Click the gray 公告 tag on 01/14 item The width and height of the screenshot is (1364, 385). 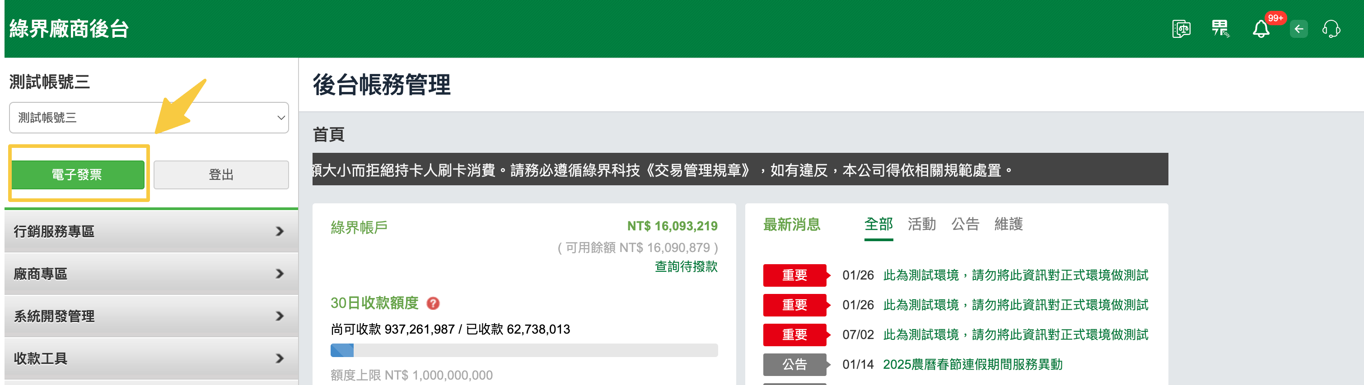point(795,364)
